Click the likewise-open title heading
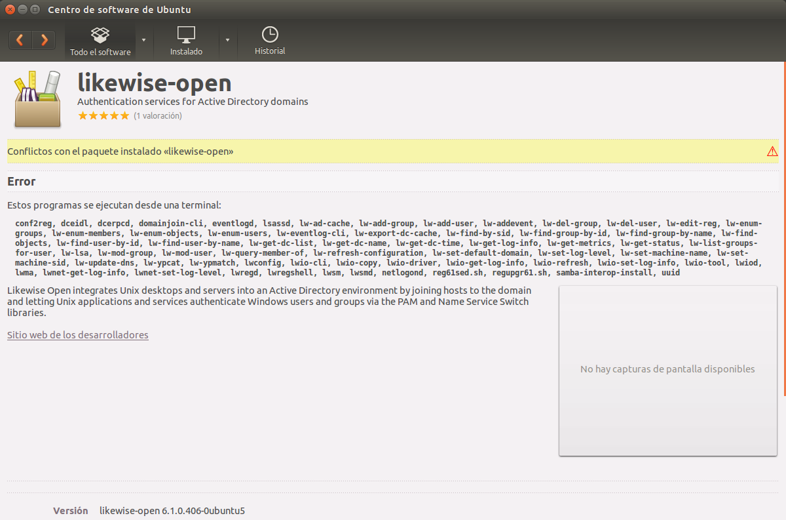The width and height of the screenshot is (786, 520). point(155,83)
